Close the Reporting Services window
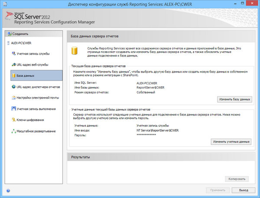This screenshot has width=260, height=198. 252,3
